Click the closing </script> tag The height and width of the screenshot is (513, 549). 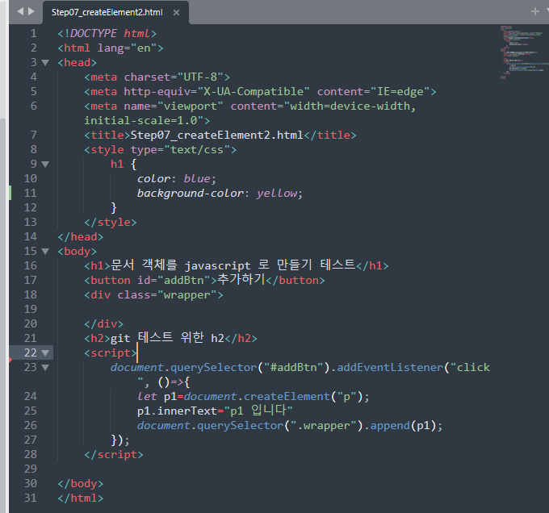point(114,454)
